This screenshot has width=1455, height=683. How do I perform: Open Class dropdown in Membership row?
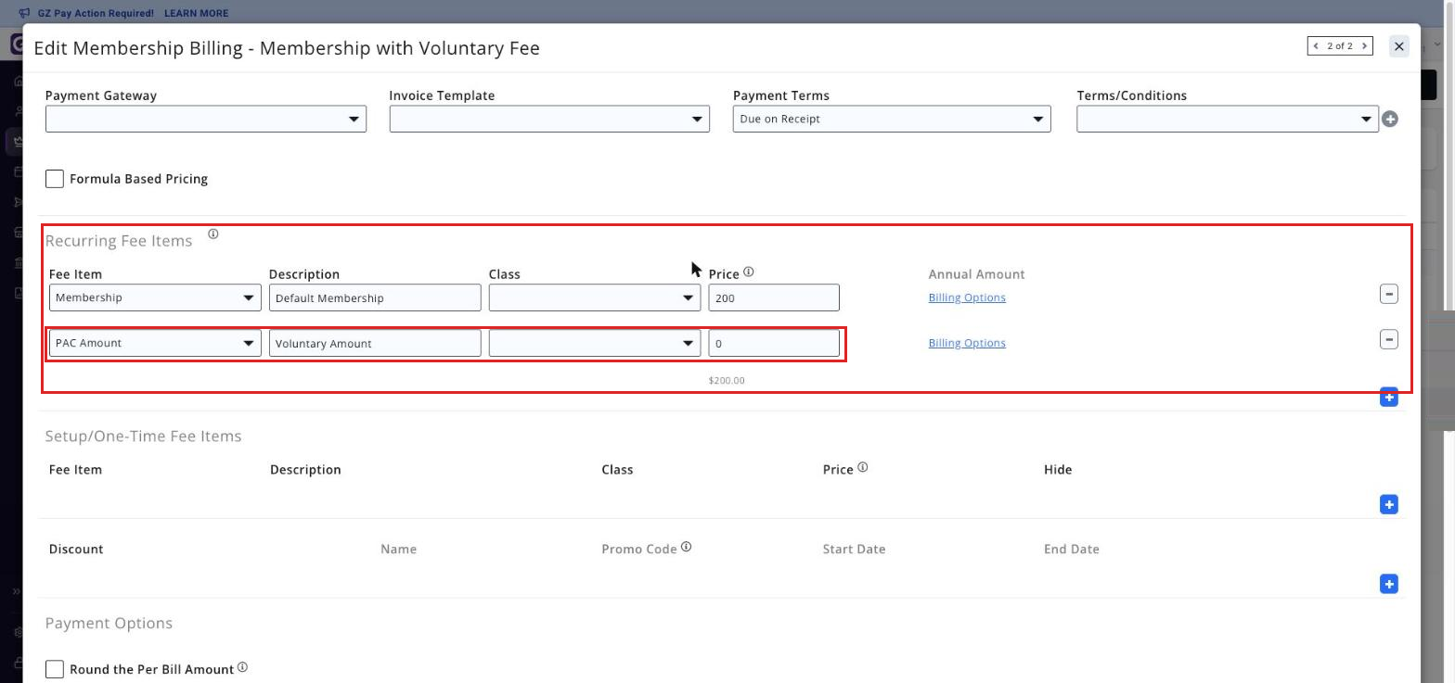(595, 297)
